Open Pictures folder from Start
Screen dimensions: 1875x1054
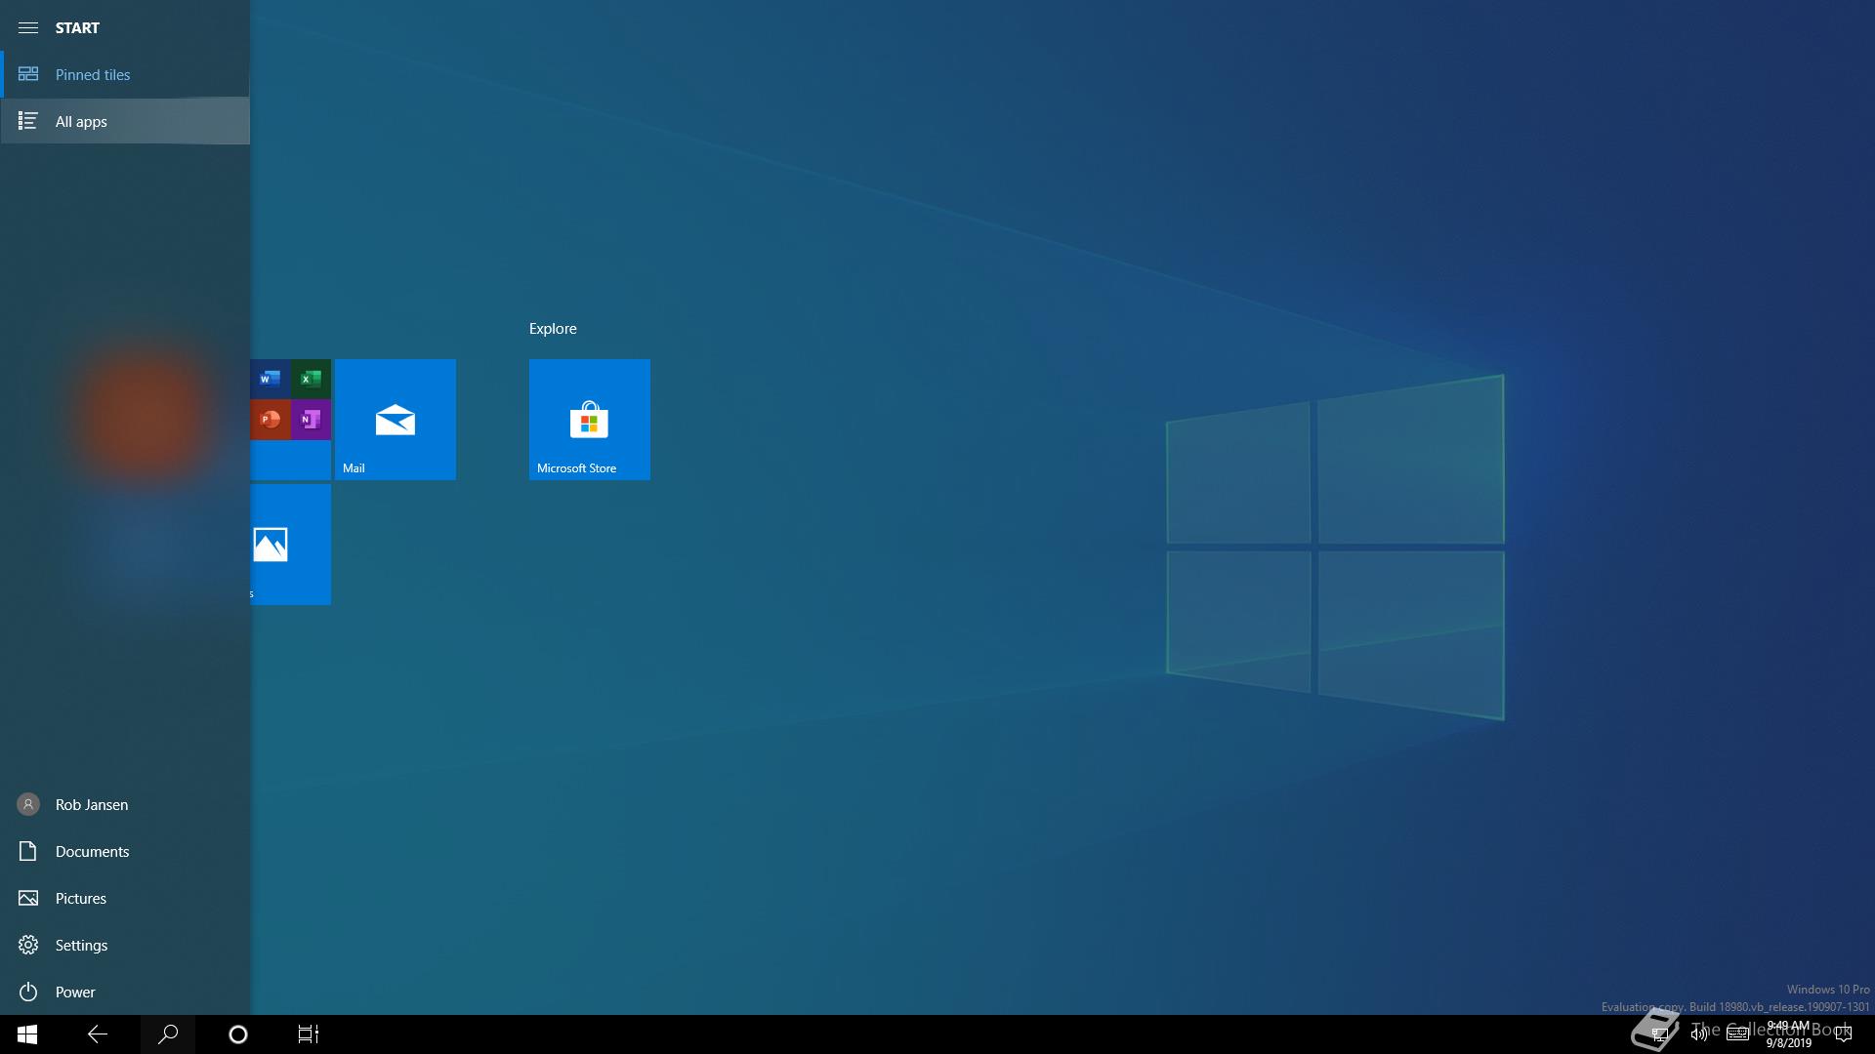pos(80,898)
